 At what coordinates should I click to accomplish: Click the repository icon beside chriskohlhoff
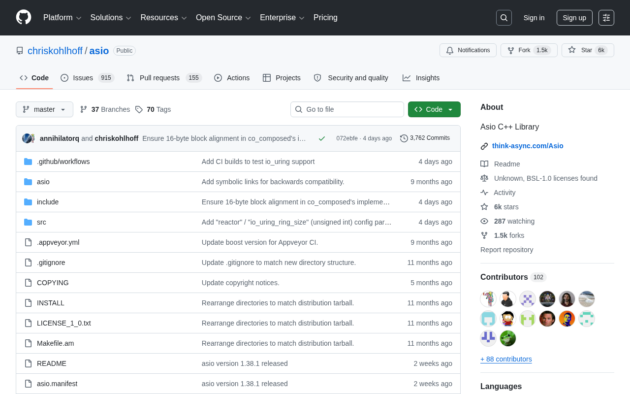tap(20, 51)
